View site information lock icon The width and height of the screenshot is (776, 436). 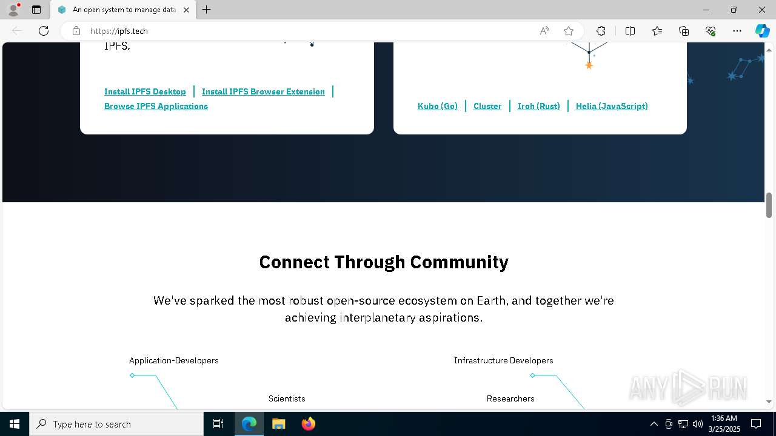point(76,31)
